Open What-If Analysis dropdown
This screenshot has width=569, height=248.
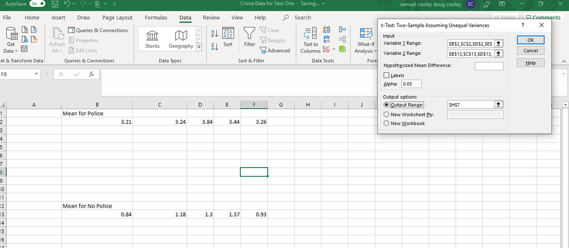point(366,40)
